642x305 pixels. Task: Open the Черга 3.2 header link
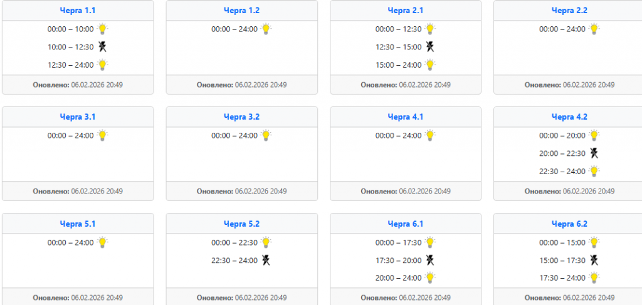pyautogui.click(x=241, y=116)
